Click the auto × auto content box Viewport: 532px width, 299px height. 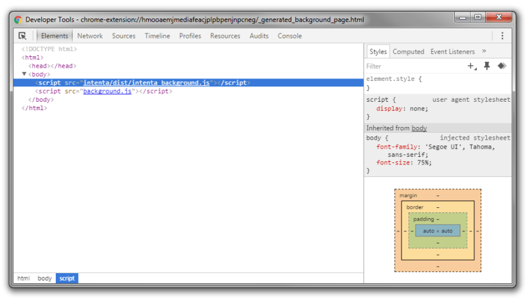[x=438, y=231]
